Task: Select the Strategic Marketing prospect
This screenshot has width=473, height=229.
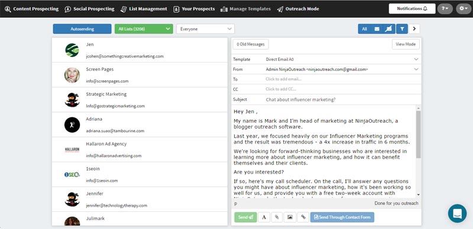Action: click(x=140, y=100)
